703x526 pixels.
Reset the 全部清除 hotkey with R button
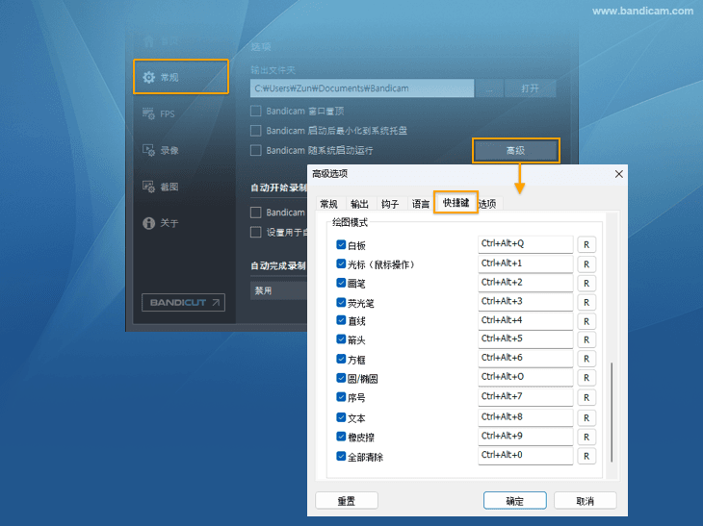tap(586, 456)
